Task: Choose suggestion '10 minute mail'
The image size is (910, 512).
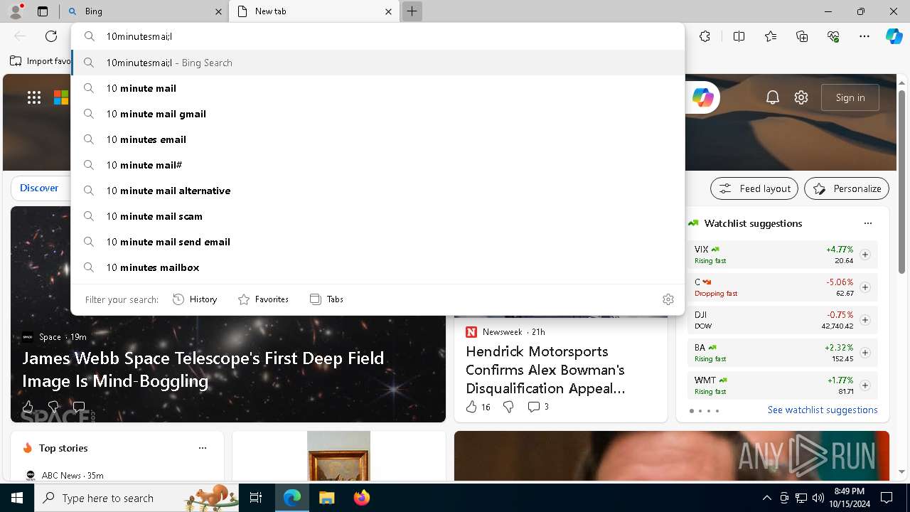Action: tap(378, 88)
